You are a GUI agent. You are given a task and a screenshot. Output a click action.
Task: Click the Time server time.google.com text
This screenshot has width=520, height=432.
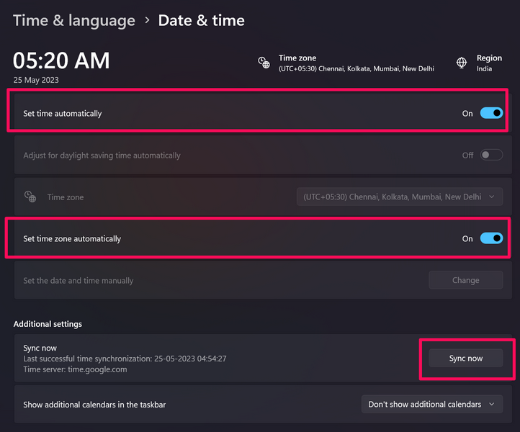(75, 369)
